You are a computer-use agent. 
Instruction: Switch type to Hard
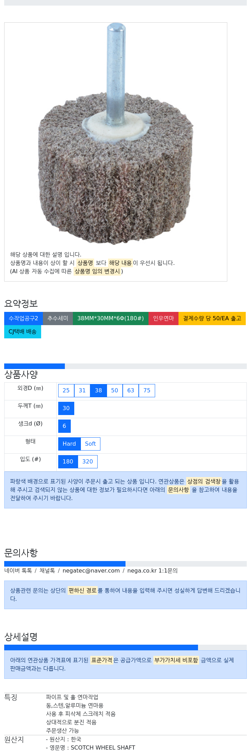point(69,444)
